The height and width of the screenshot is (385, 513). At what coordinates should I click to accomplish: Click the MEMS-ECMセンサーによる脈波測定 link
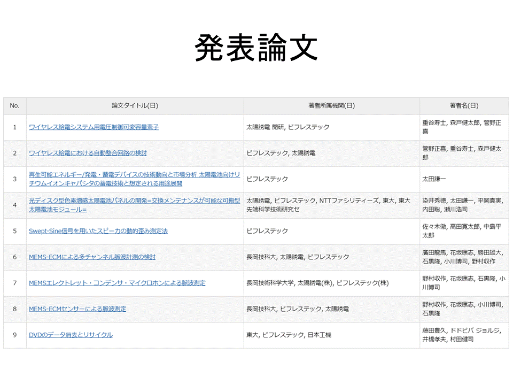click(x=77, y=309)
